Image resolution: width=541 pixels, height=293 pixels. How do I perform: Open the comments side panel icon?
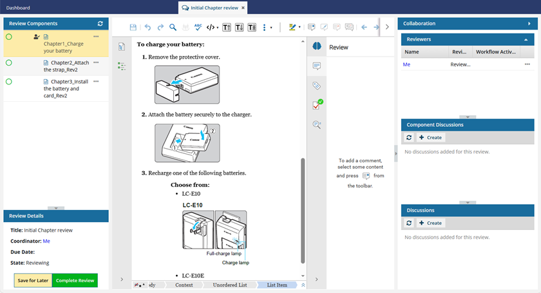(317, 66)
